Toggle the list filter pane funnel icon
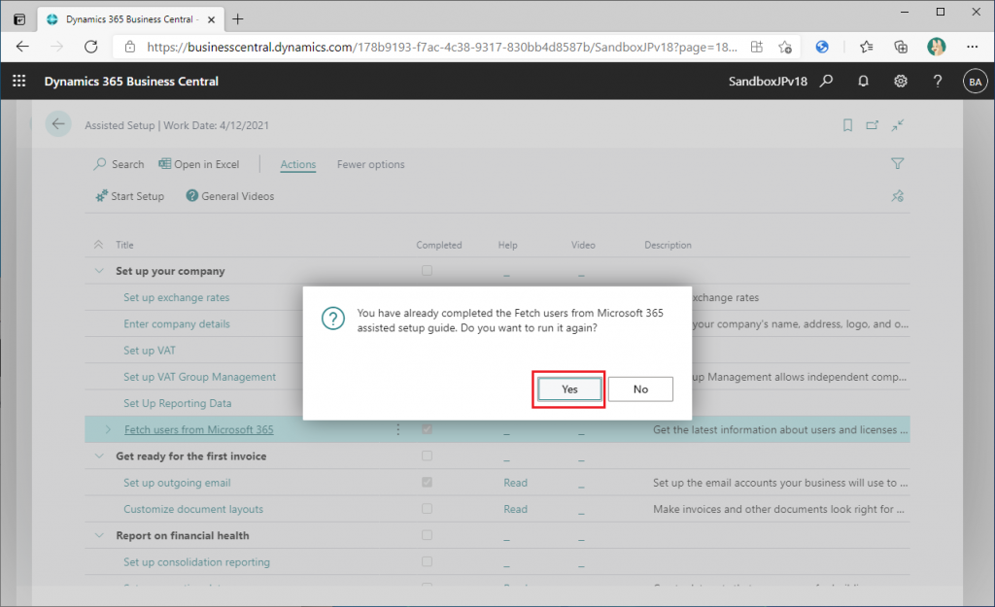Screen dimensions: 995x607 click(897, 163)
